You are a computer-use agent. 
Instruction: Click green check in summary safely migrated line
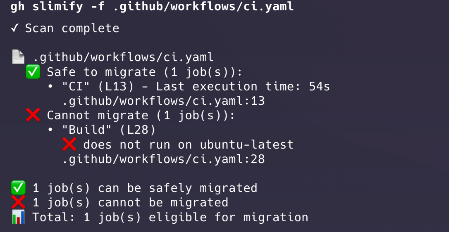[18, 188]
